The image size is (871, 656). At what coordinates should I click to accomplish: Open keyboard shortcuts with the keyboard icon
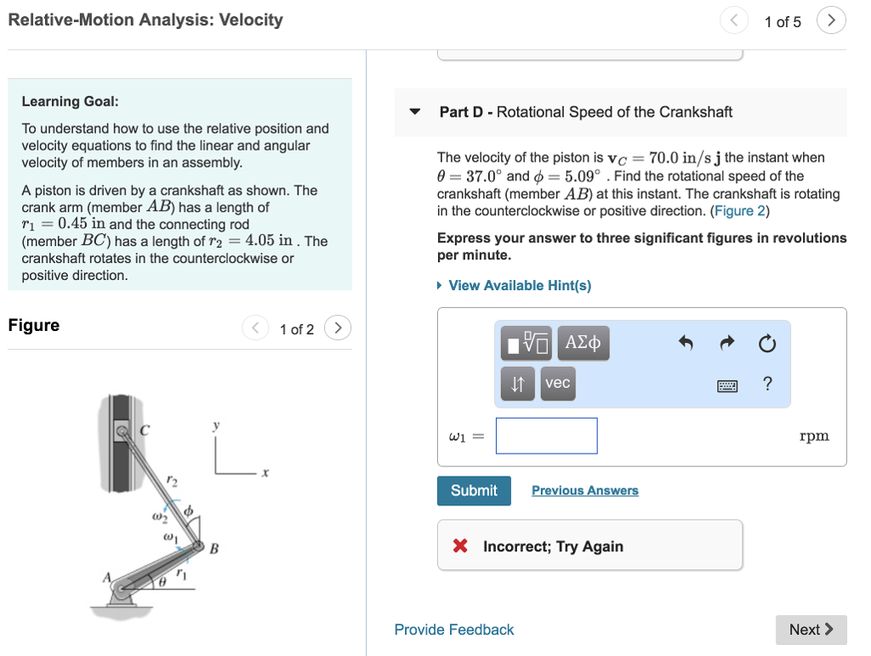click(x=727, y=385)
